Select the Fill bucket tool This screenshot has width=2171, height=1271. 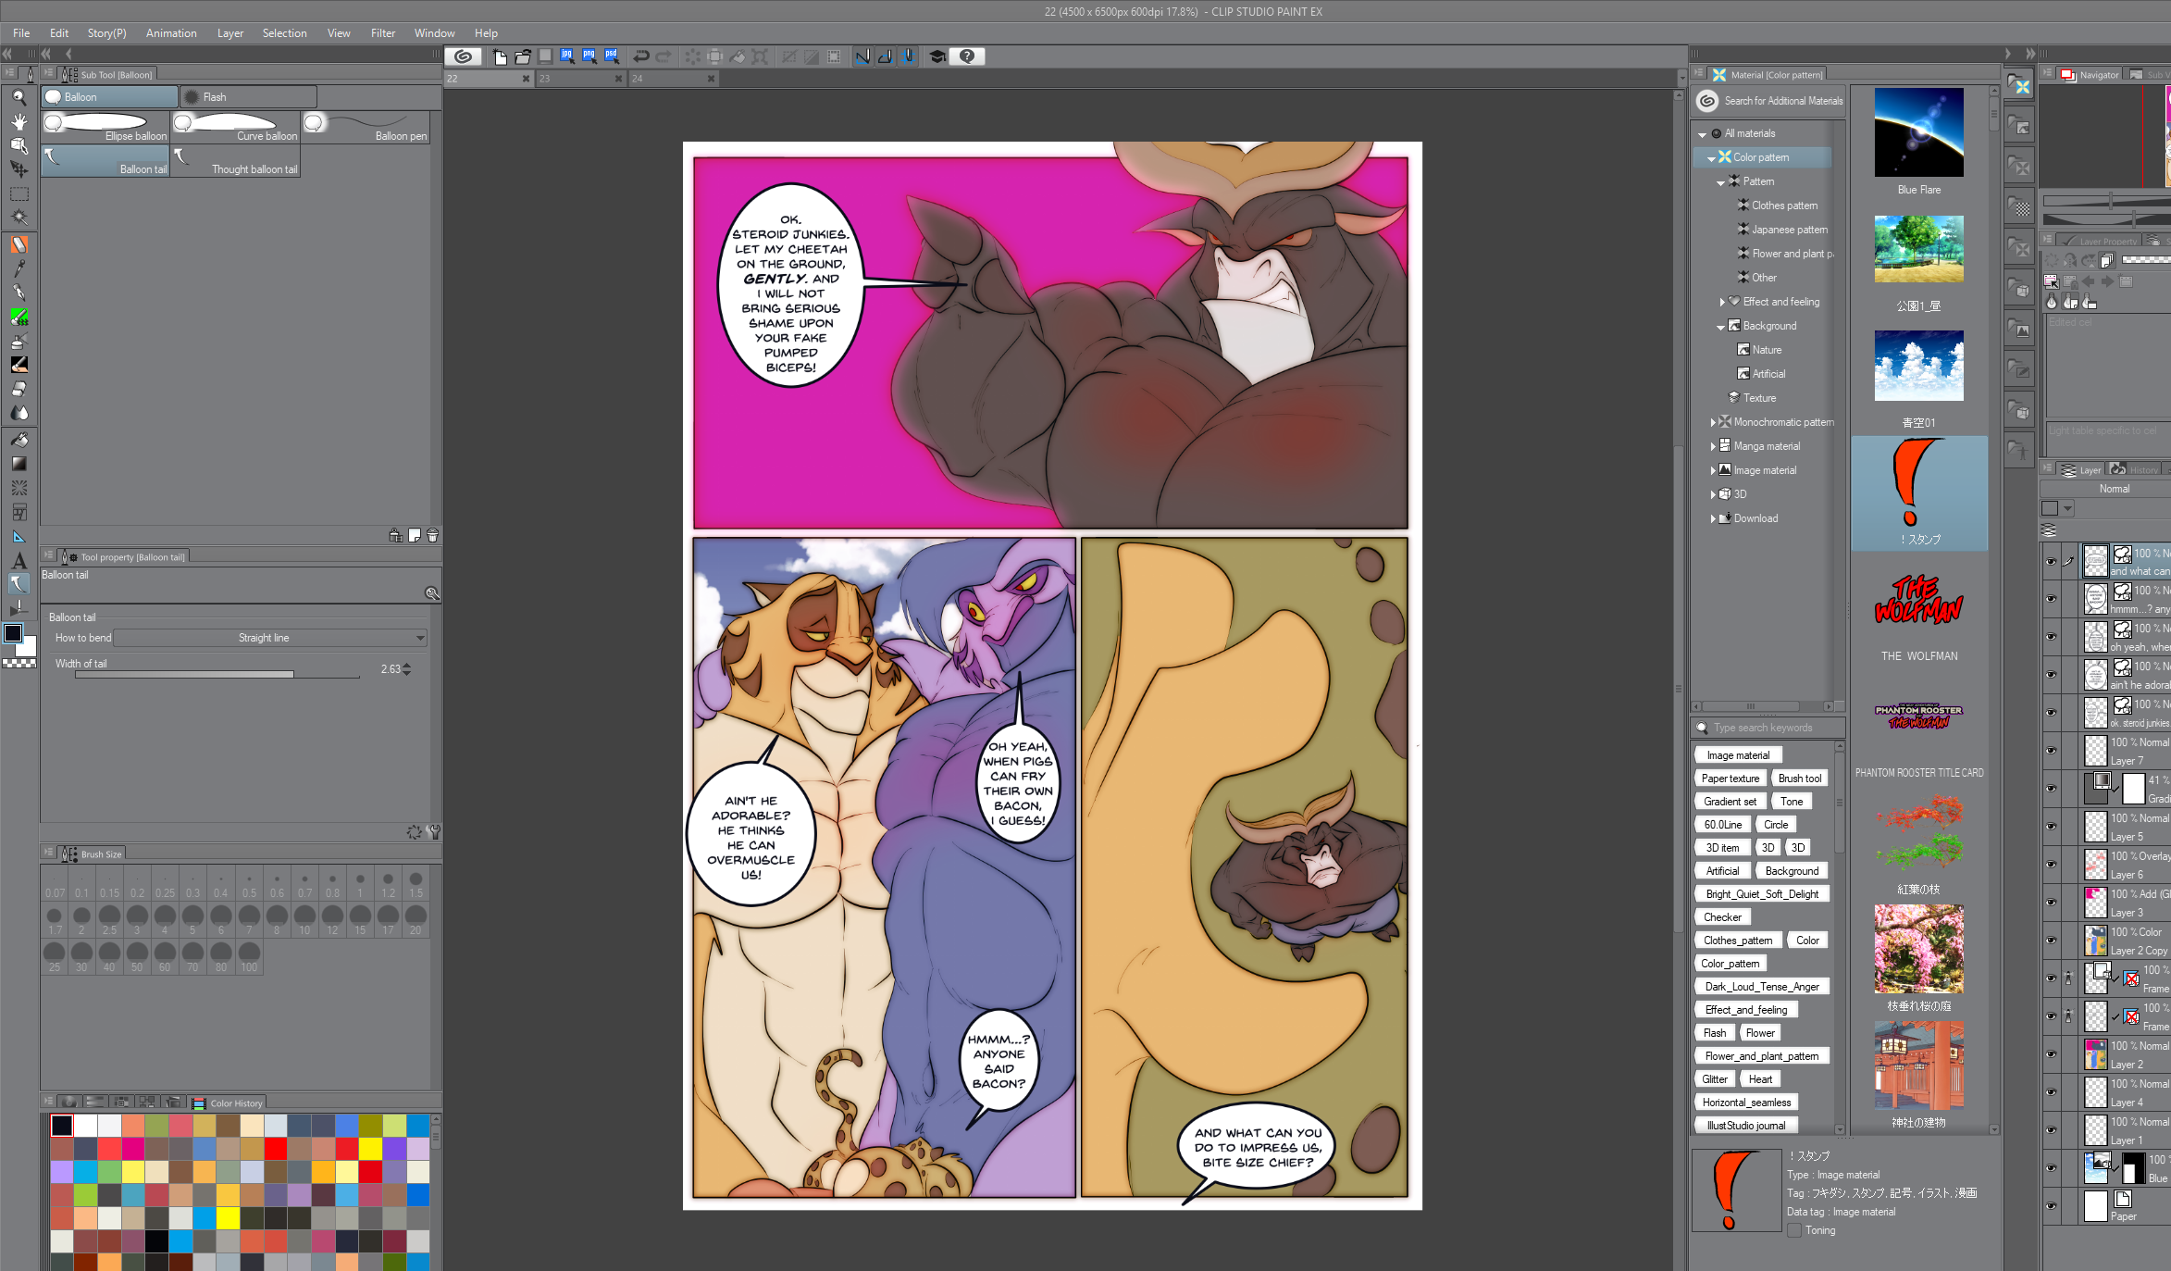click(x=19, y=440)
